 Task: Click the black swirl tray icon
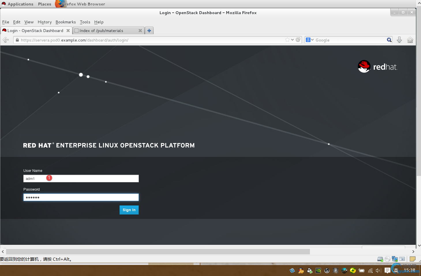(x=327, y=271)
